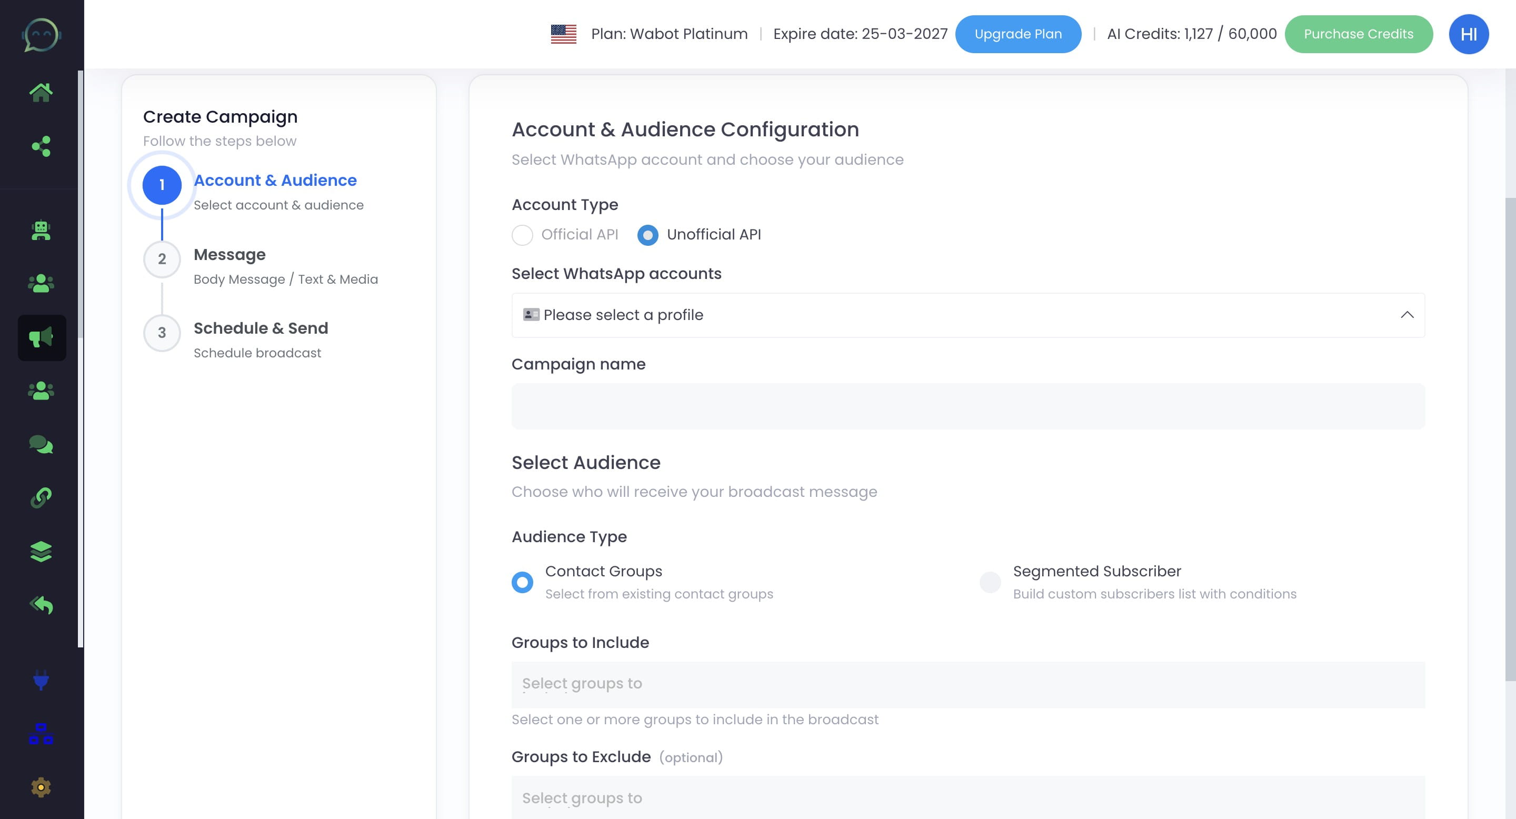The height and width of the screenshot is (819, 1516).
Task: Click the chain link sidebar icon
Action: coord(41,498)
